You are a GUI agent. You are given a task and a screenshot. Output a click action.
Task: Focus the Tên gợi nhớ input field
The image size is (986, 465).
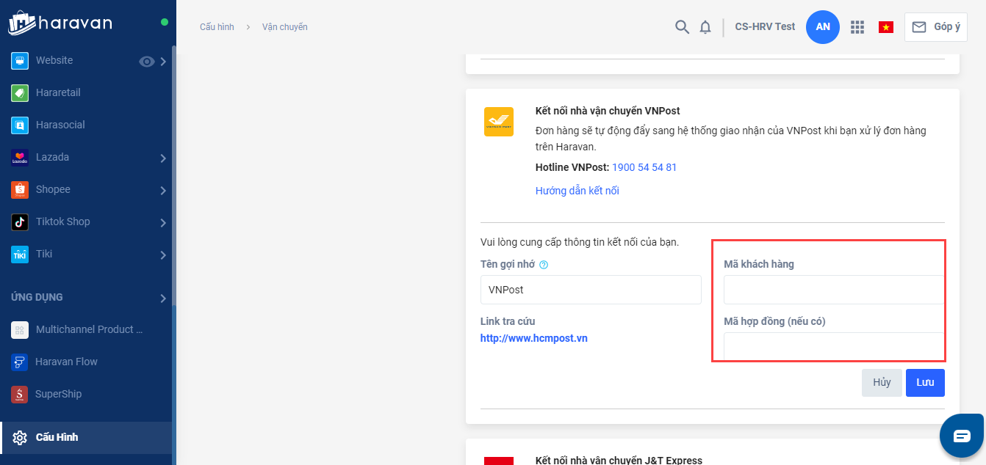pos(591,290)
